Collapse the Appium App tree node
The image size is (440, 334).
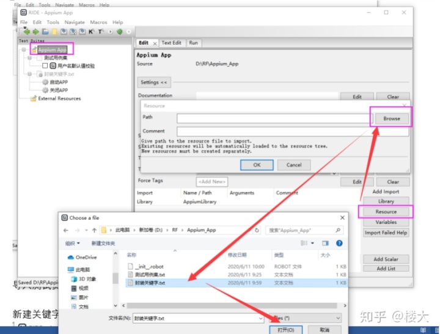(x=24, y=49)
